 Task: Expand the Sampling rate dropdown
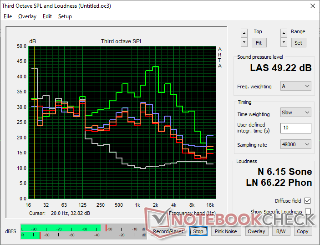[x=295, y=144]
